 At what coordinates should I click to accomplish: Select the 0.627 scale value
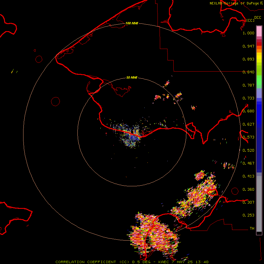coord(248,124)
